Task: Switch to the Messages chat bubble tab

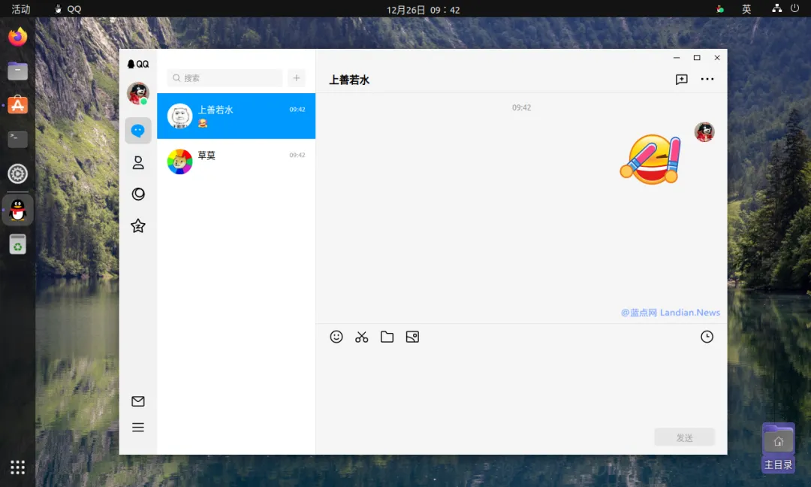Action: pos(138,131)
